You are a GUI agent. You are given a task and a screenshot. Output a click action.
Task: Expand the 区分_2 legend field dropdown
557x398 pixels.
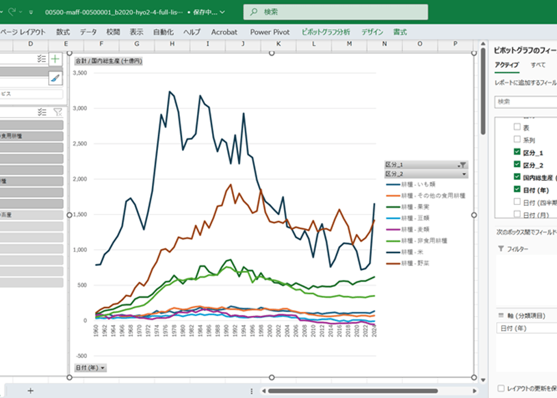point(464,174)
